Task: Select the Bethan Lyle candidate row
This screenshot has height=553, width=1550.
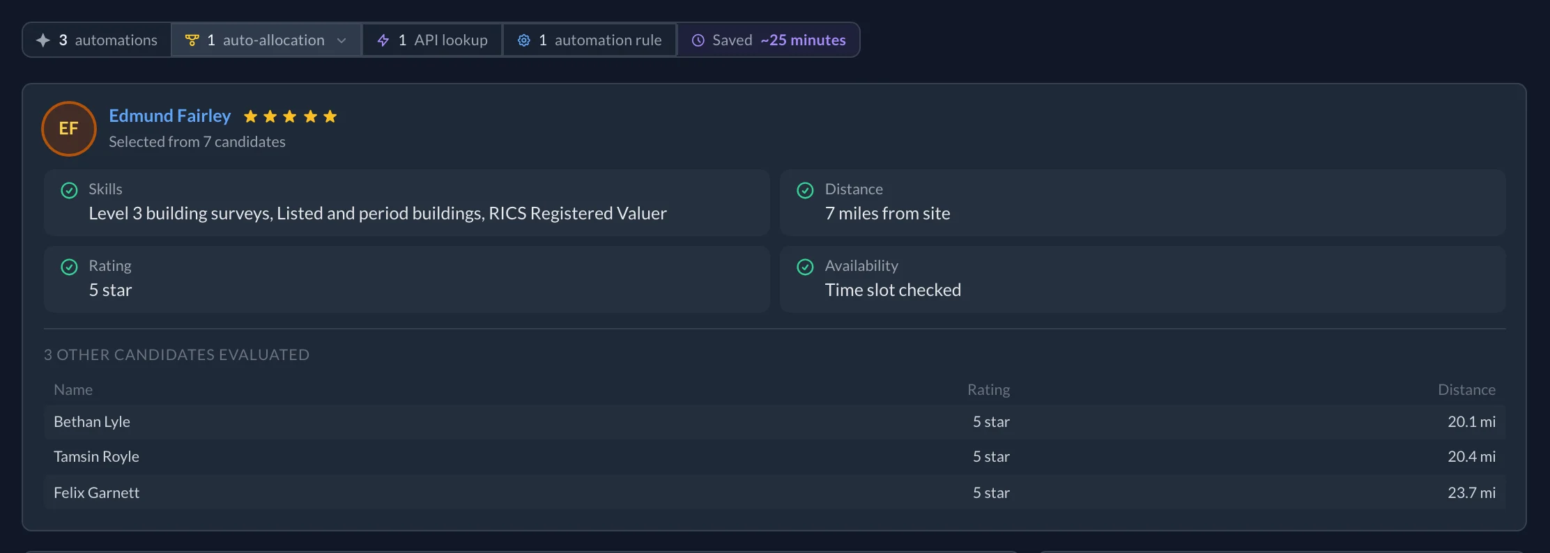Action: [x=774, y=421]
